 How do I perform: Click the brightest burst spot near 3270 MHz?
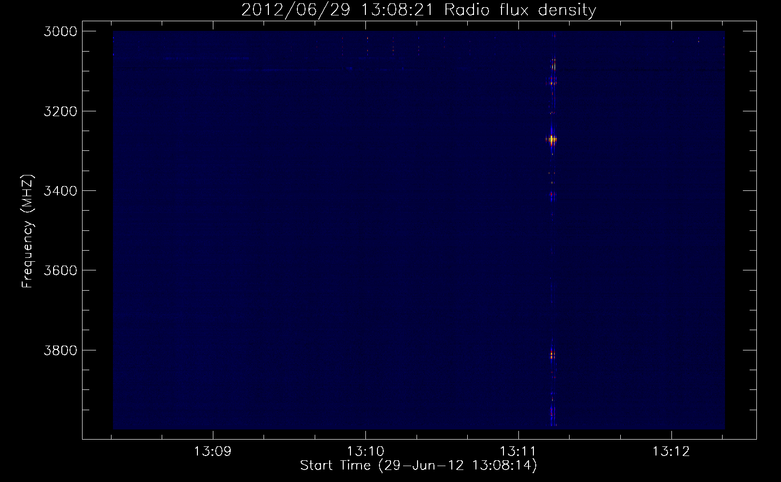coord(552,140)
